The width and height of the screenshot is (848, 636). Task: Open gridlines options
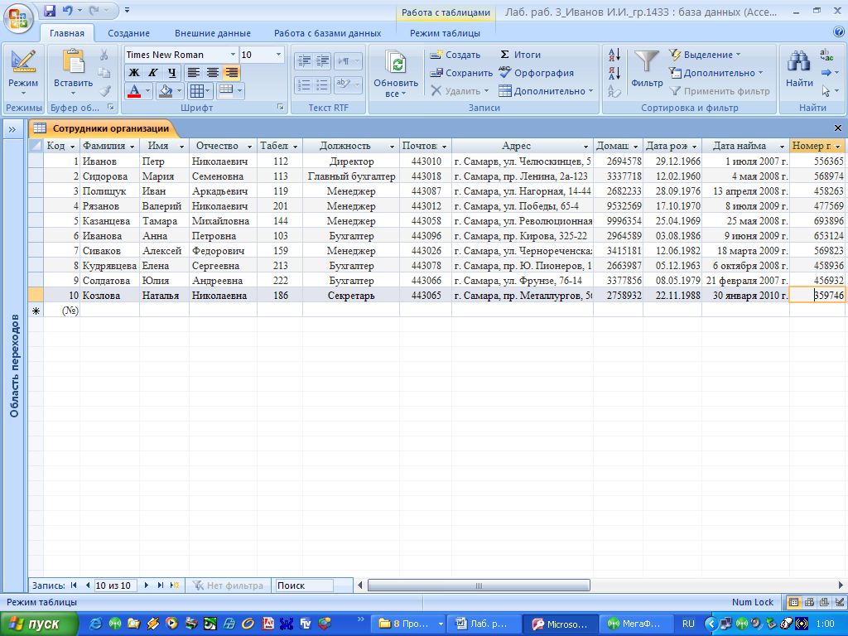click(x=200, y=91)
